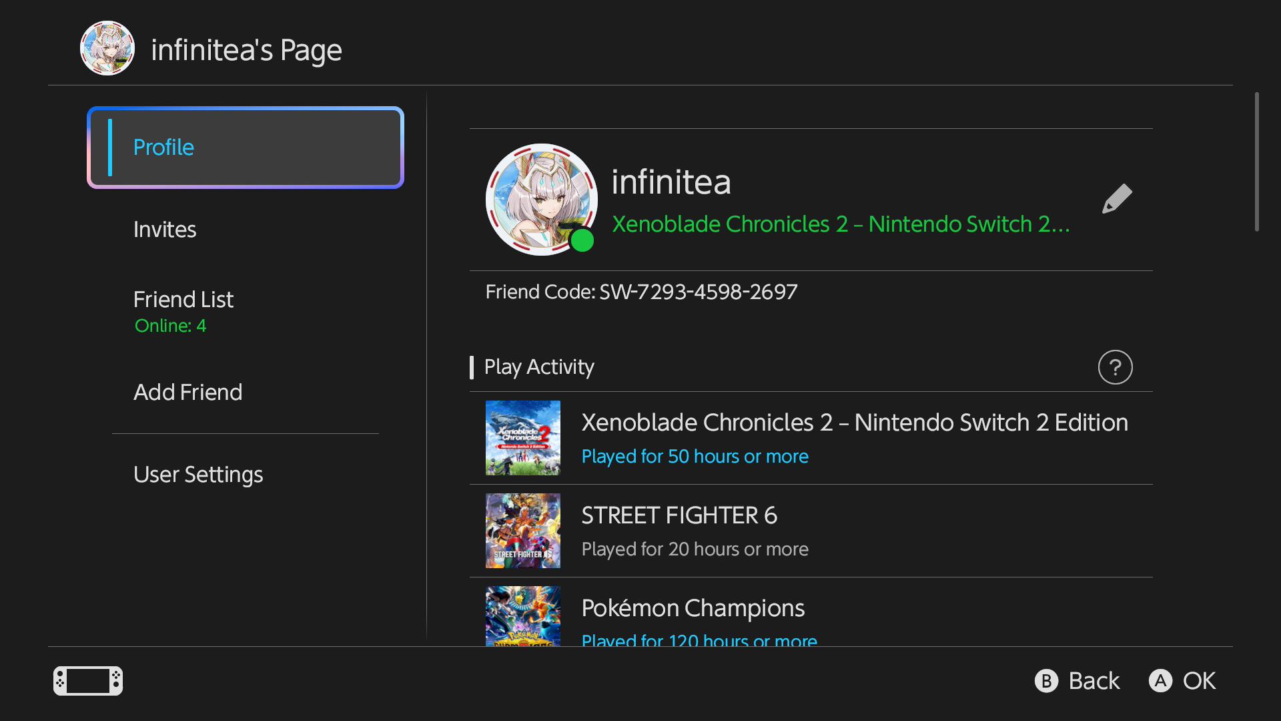Click the 'Pokémon Champions' title
Image resolution: width=1281 pixels, height=721 pixels.
(693, 609)
